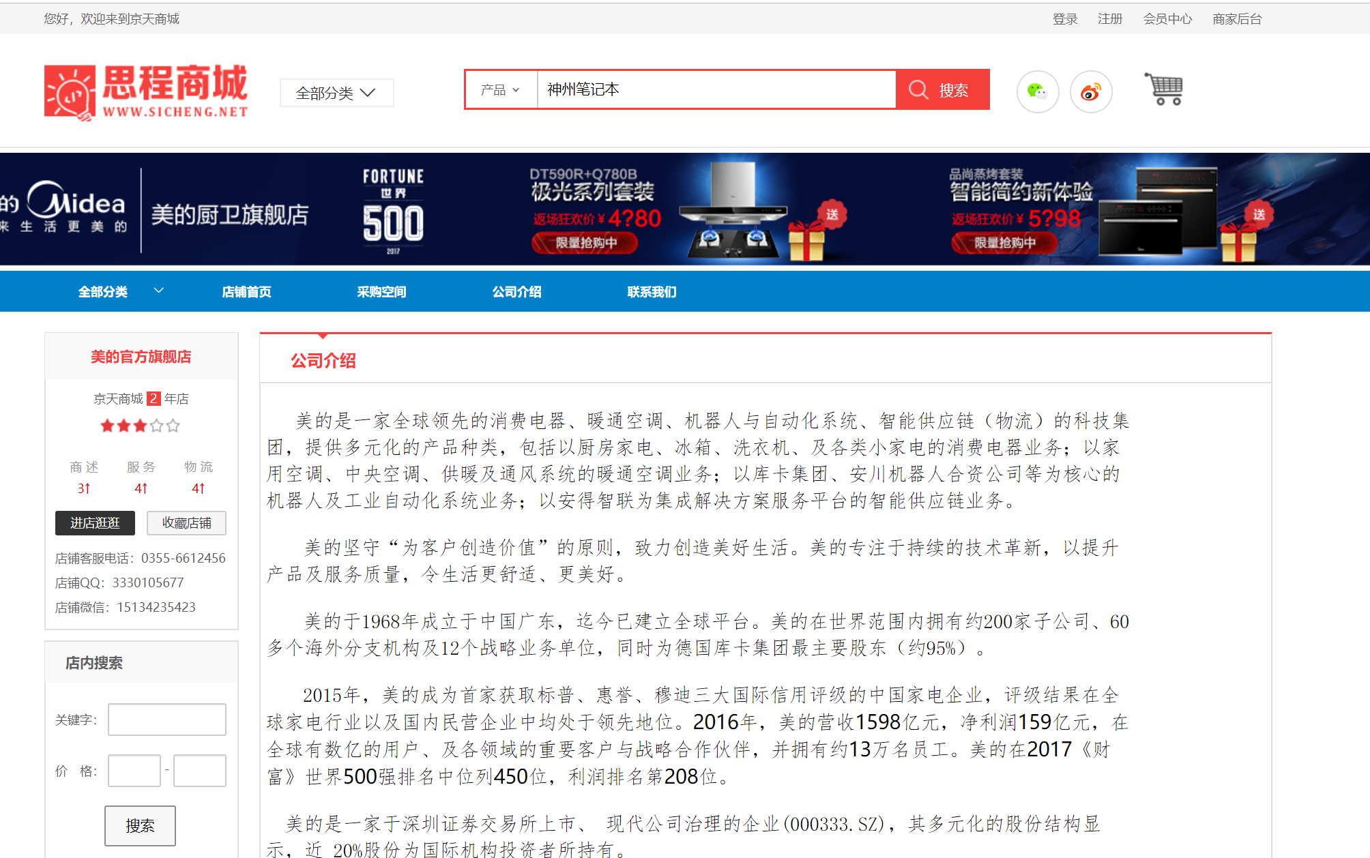Click the 公司介绍 section heading

(323, 361)
